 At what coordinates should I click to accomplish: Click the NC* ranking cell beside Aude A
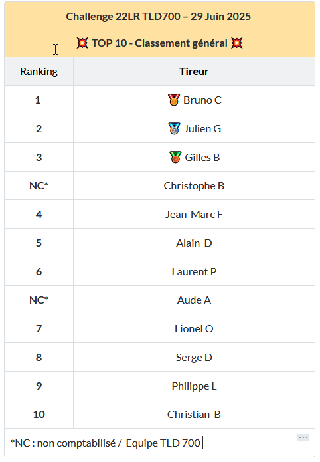click(39, 300)
